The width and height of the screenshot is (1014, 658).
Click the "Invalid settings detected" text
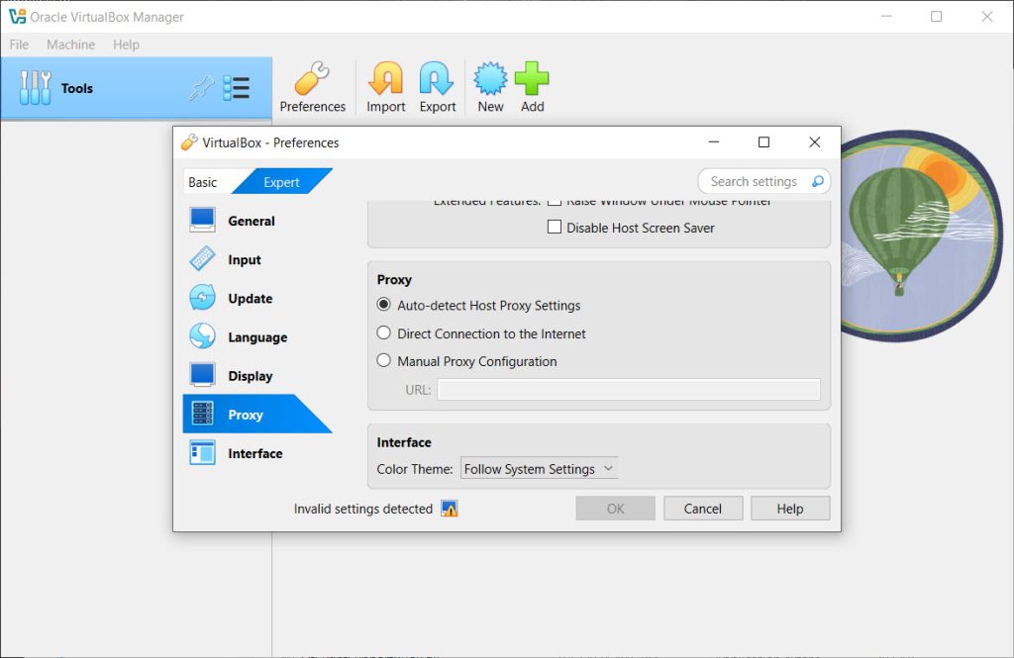pos(362,509)
